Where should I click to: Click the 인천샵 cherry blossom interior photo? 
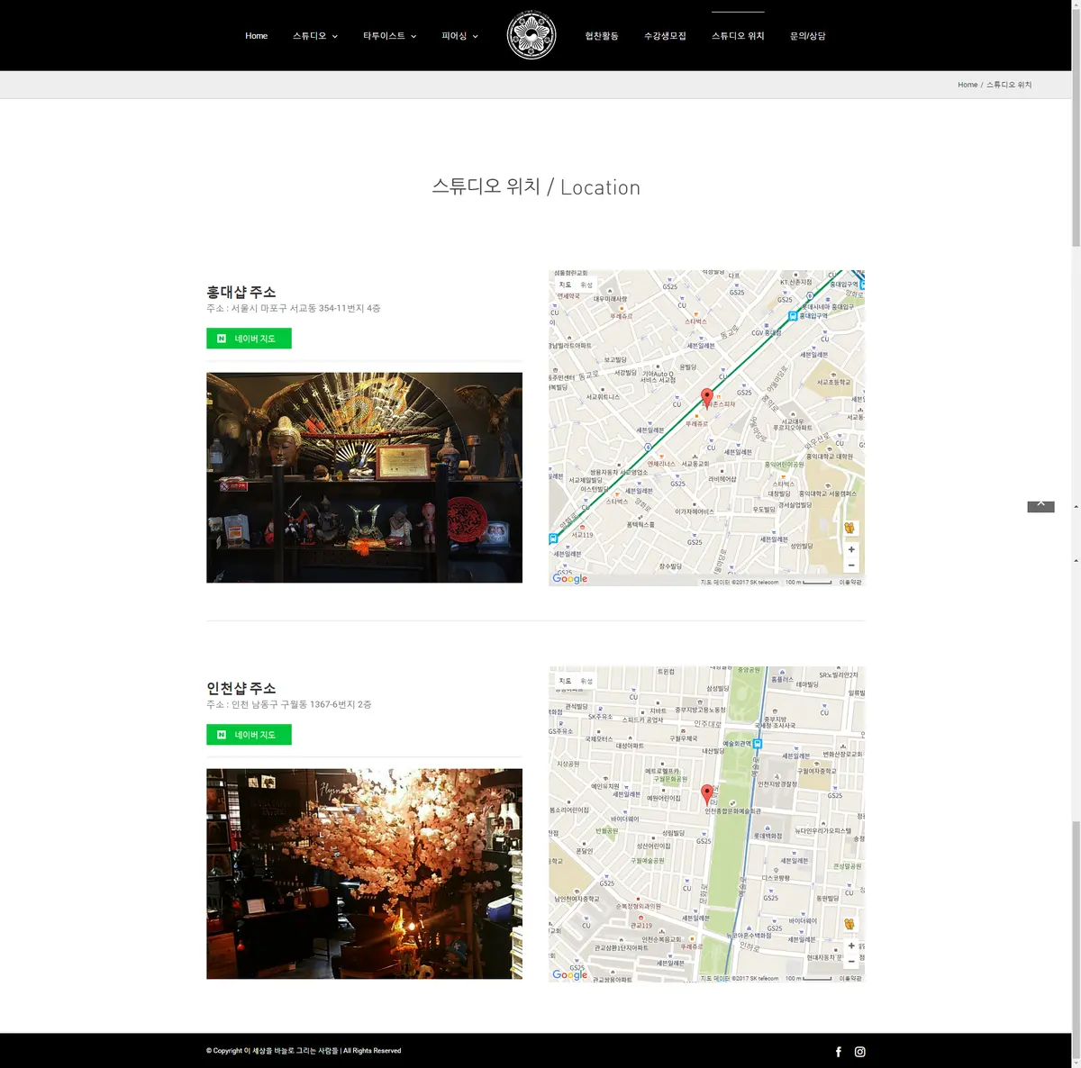[x=364, y=873]
